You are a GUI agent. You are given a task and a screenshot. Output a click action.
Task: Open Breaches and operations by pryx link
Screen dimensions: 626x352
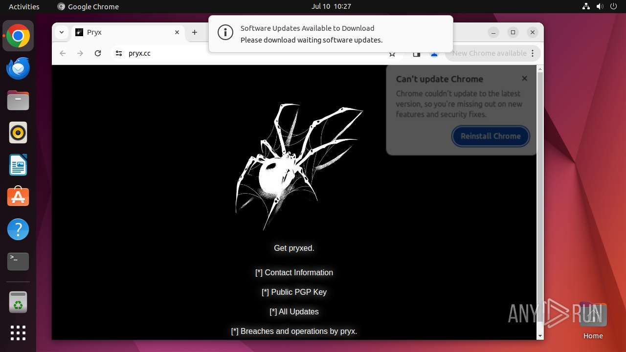[294, 331]
